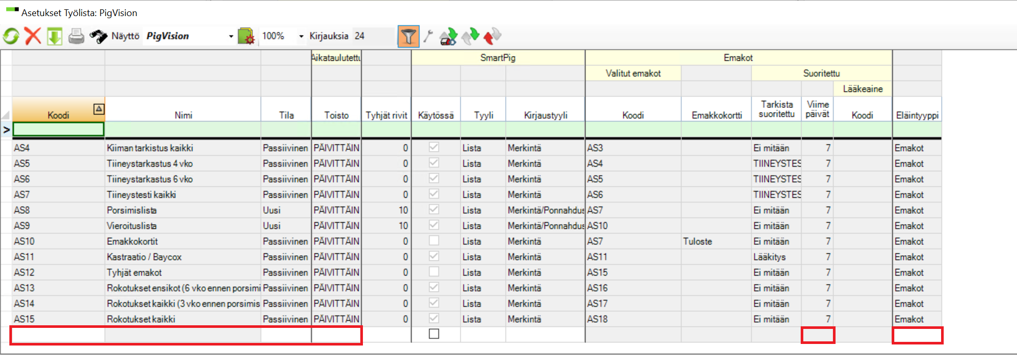Click the layout settings icon with red gear
The image size is (1017, 359).
(x=246, y=36)
